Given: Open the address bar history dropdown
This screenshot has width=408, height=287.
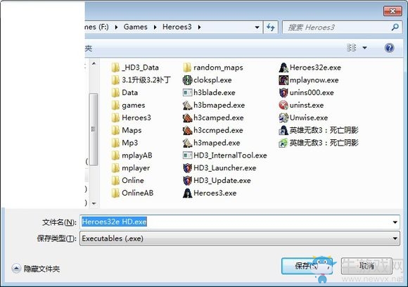Looking at the screenshot, I should 257,27.
